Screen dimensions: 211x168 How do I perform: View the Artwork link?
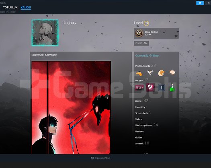139,144
